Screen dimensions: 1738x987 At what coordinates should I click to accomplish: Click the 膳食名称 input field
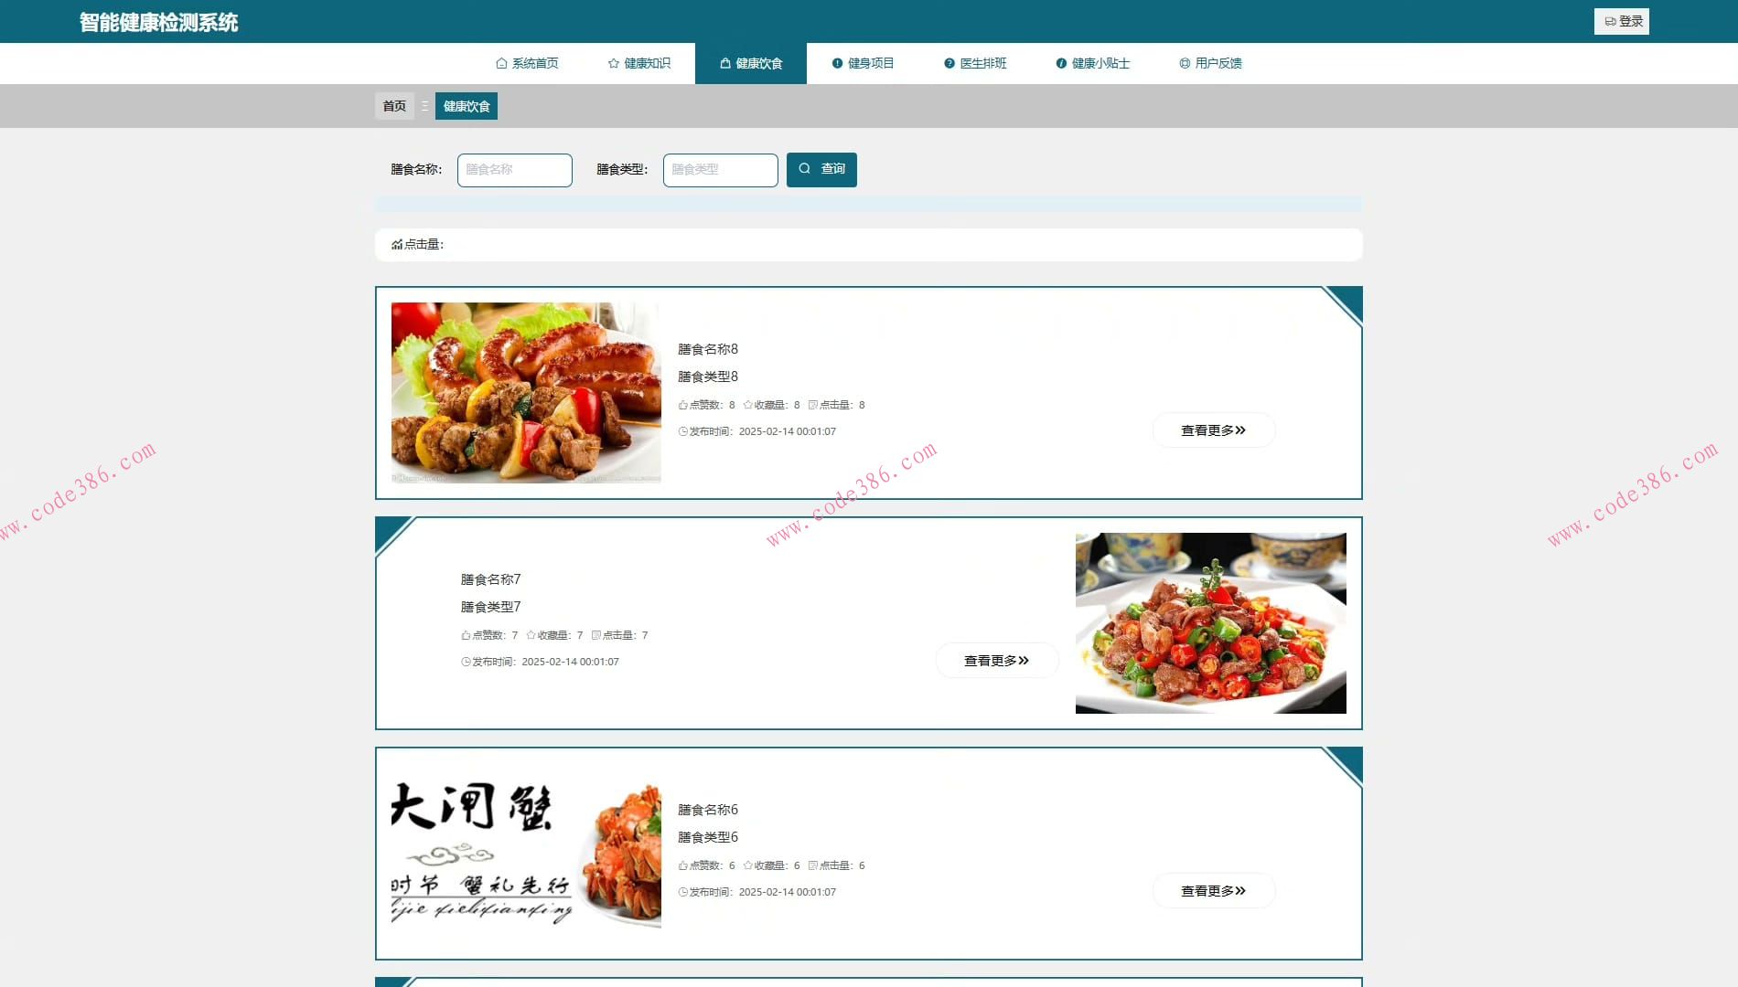click(514, 169)
